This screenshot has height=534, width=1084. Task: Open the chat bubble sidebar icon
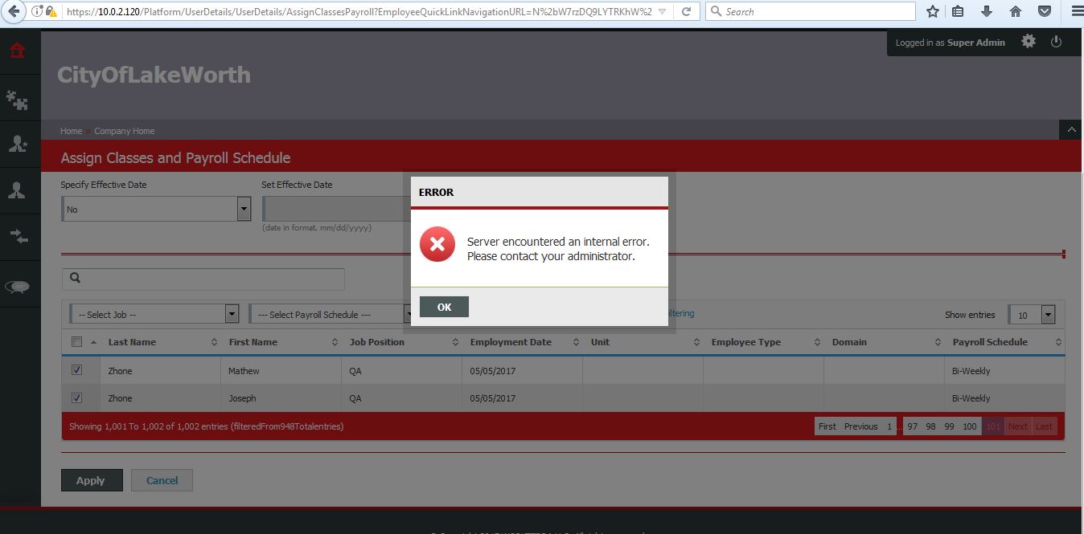click(x=17, y=287)
